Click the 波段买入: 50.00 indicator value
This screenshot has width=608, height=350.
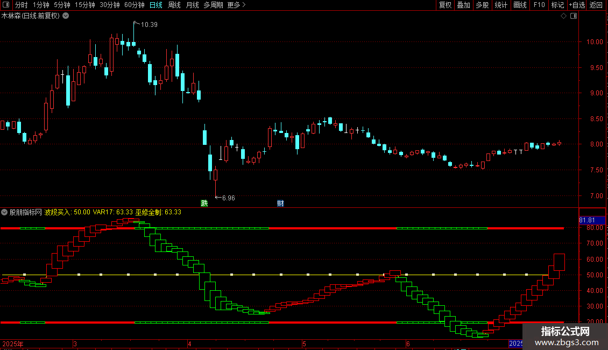pos(67,212)
